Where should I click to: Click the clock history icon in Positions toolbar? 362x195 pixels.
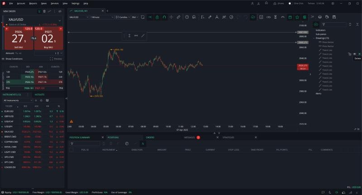pyautogui.click(x=127, y=143)
